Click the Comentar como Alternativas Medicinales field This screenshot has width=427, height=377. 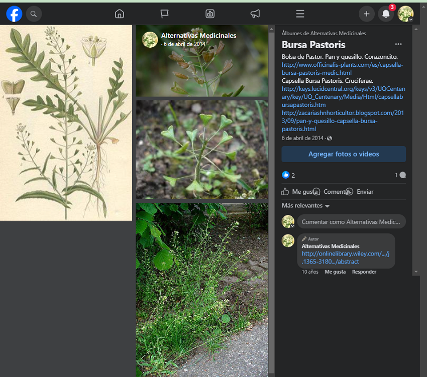pos(351,221)
